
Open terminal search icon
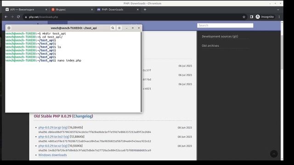113,28
